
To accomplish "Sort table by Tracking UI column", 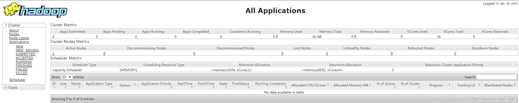I will tap(468, 85).
